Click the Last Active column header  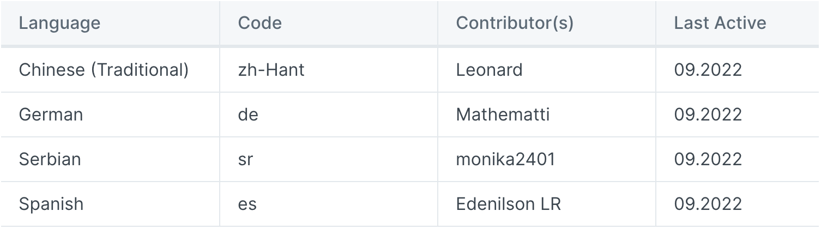tap(720, 23)
